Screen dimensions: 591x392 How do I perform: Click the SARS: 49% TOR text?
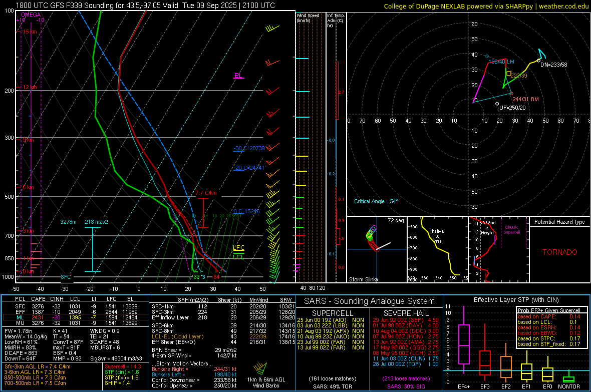click(332, 386)
